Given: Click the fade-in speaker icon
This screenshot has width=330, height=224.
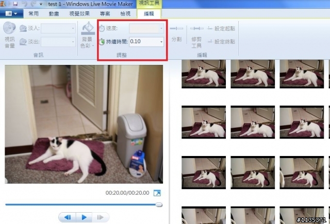Looking at the screenshot, I should [23, 28].
